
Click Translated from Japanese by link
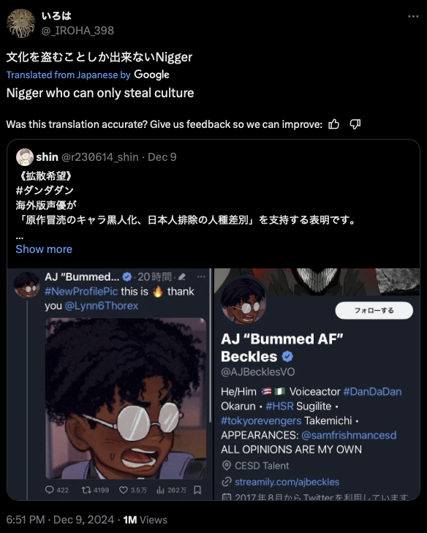pyautogui.click(x=68, y=75)
